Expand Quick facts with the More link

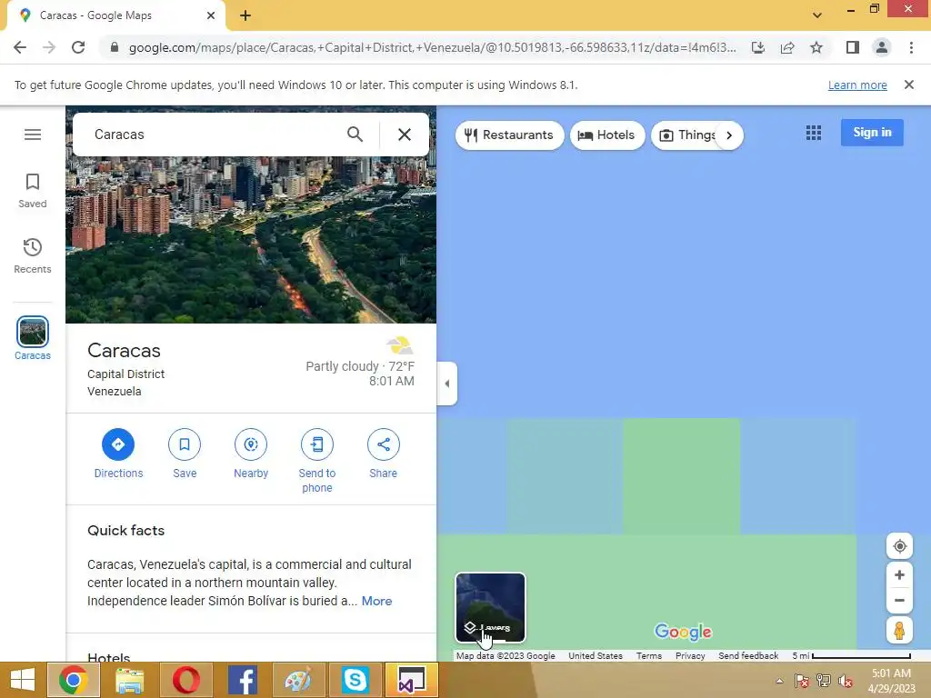click(377, 601)
